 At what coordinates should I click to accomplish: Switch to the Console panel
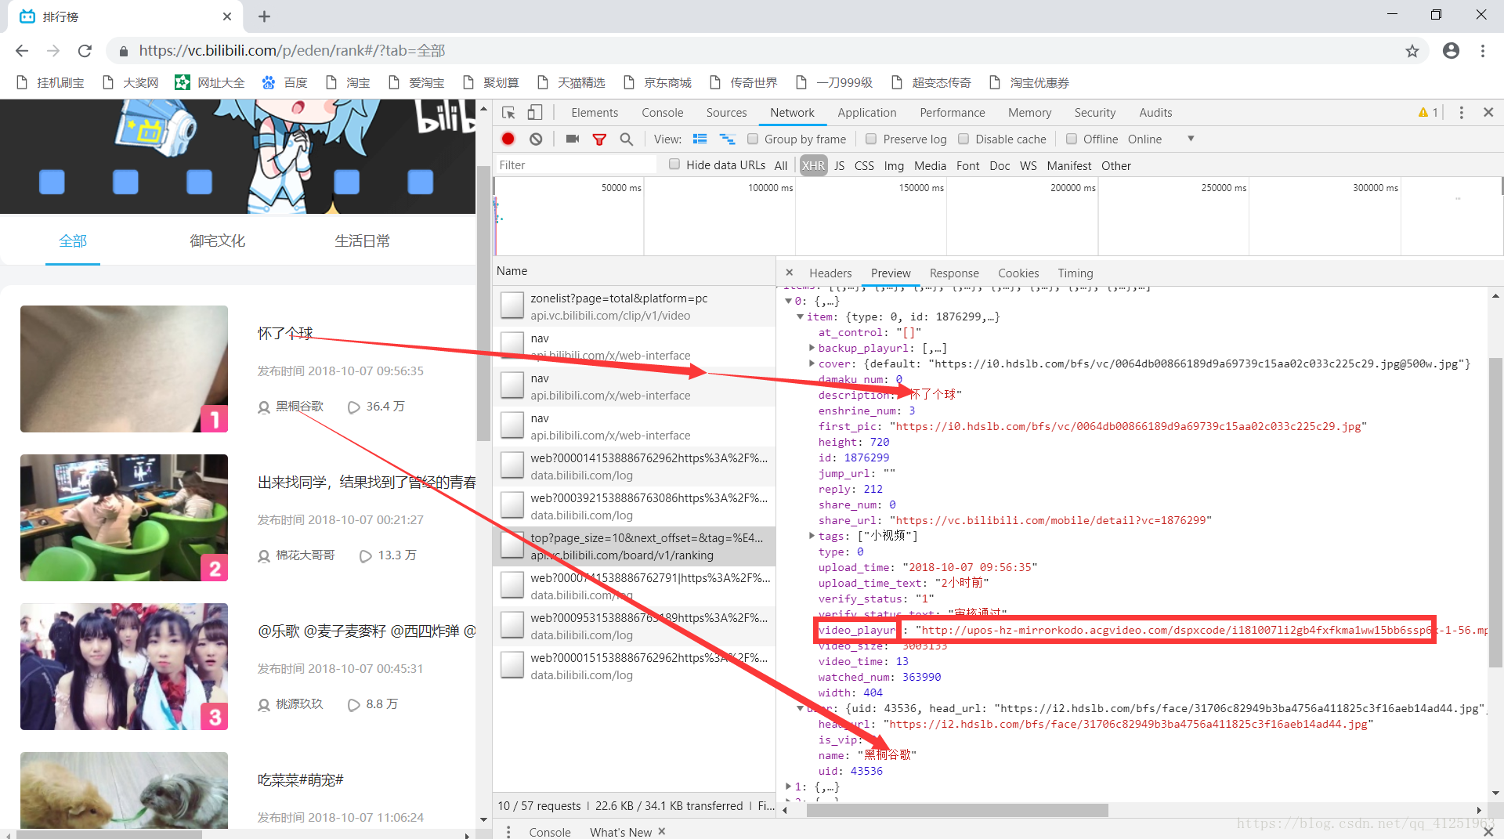(x=662, y=113)
